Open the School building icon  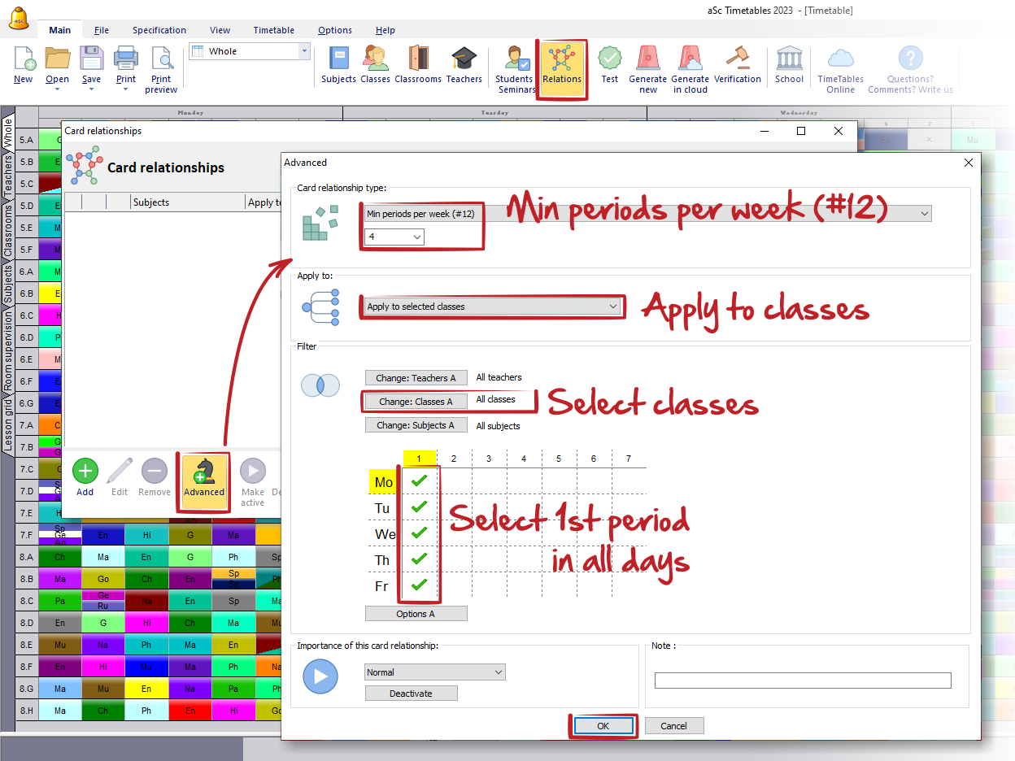(789, 59)
